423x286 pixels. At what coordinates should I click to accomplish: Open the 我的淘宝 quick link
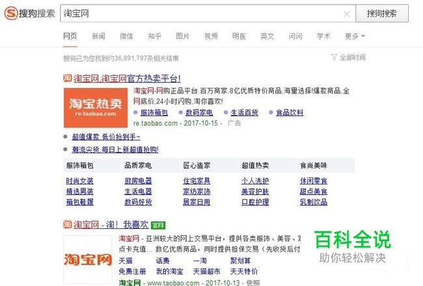169,271
